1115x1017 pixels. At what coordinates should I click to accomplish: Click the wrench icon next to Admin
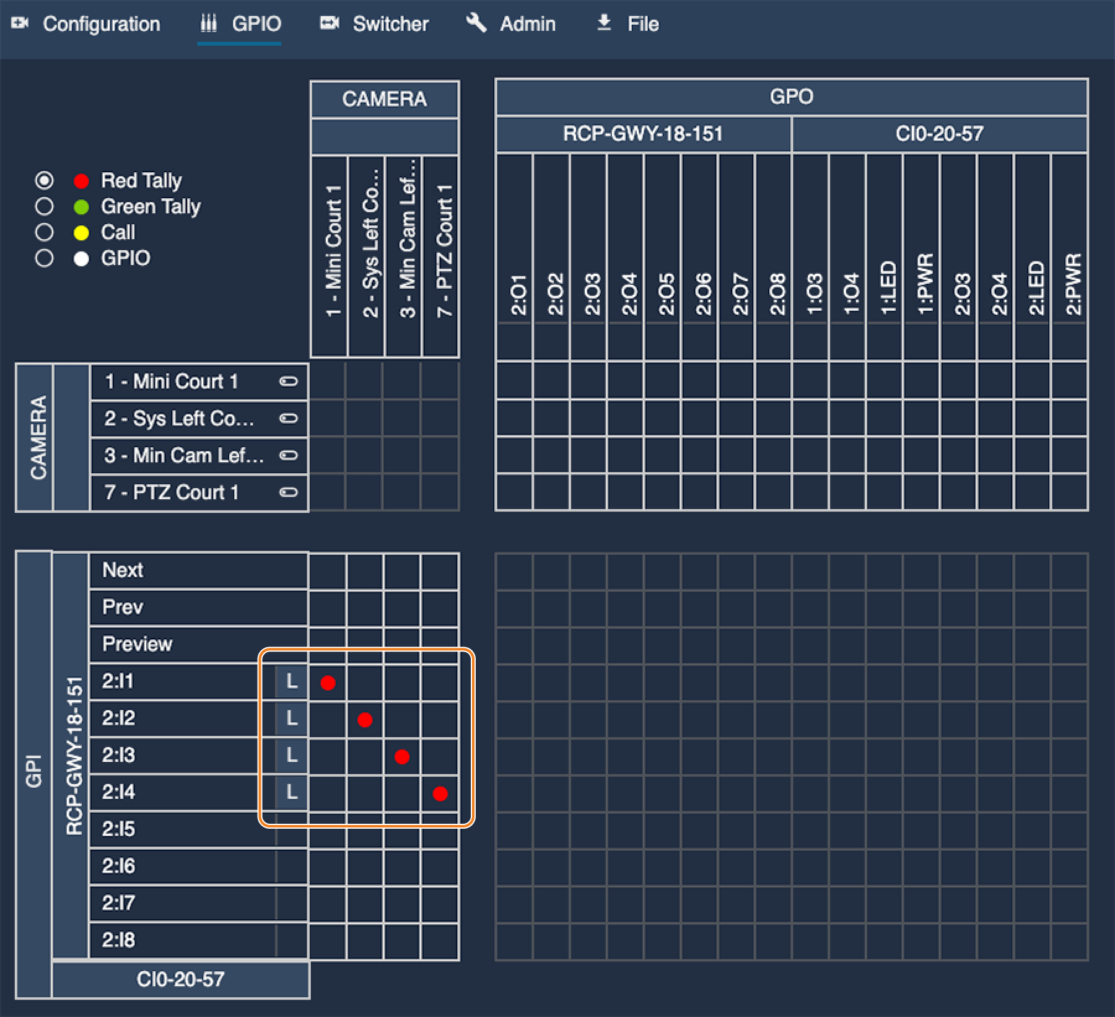click(x=476, y=23)
